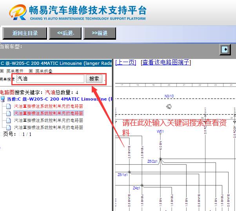Click the menu search input field
236x211 pixels.
(50, 79)
